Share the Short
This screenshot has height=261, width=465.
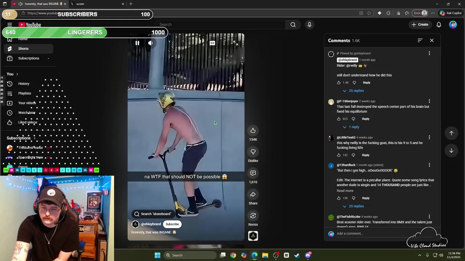pos(253,194)
